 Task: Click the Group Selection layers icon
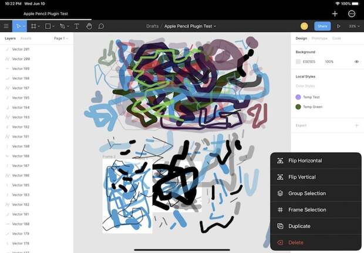(x=280, y=193)
